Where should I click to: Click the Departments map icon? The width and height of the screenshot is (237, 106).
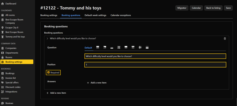click(2, 53)
